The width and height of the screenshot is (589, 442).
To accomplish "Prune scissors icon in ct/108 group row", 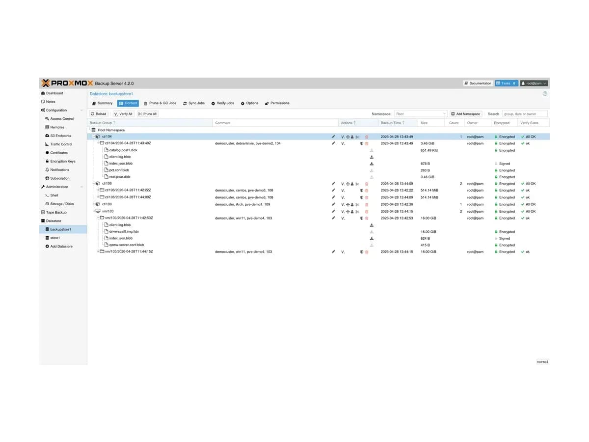I will pyautogui.click(x=357, y=184).
